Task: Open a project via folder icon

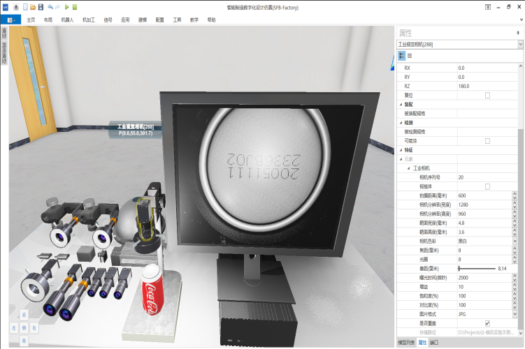Action: 33,7
